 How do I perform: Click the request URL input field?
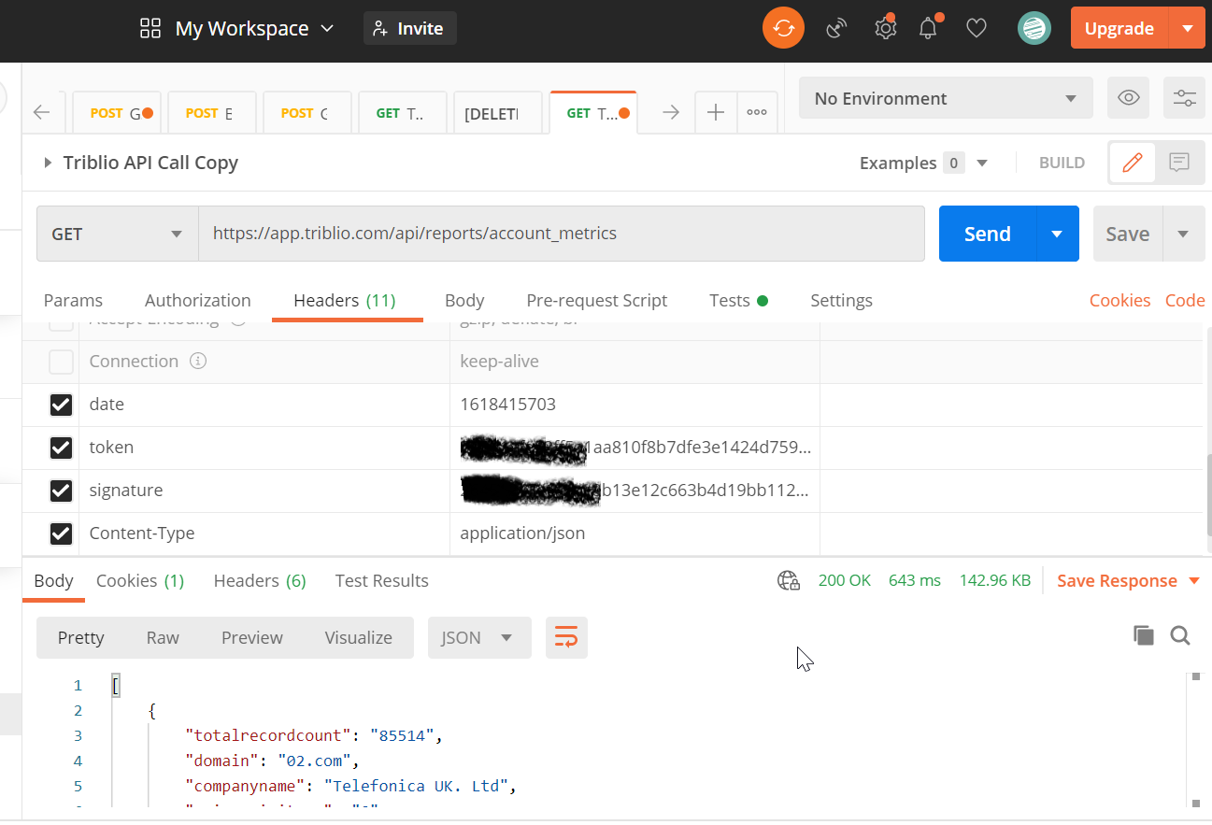click(561, 234)
